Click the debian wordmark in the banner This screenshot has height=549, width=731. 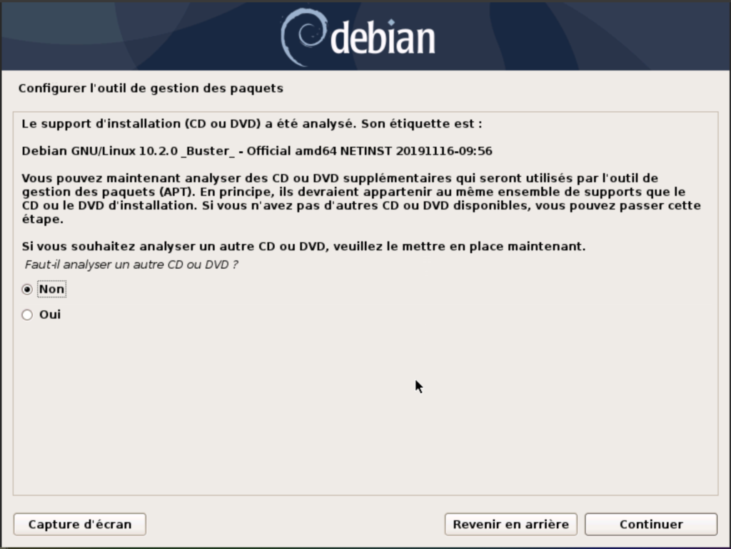383,39
